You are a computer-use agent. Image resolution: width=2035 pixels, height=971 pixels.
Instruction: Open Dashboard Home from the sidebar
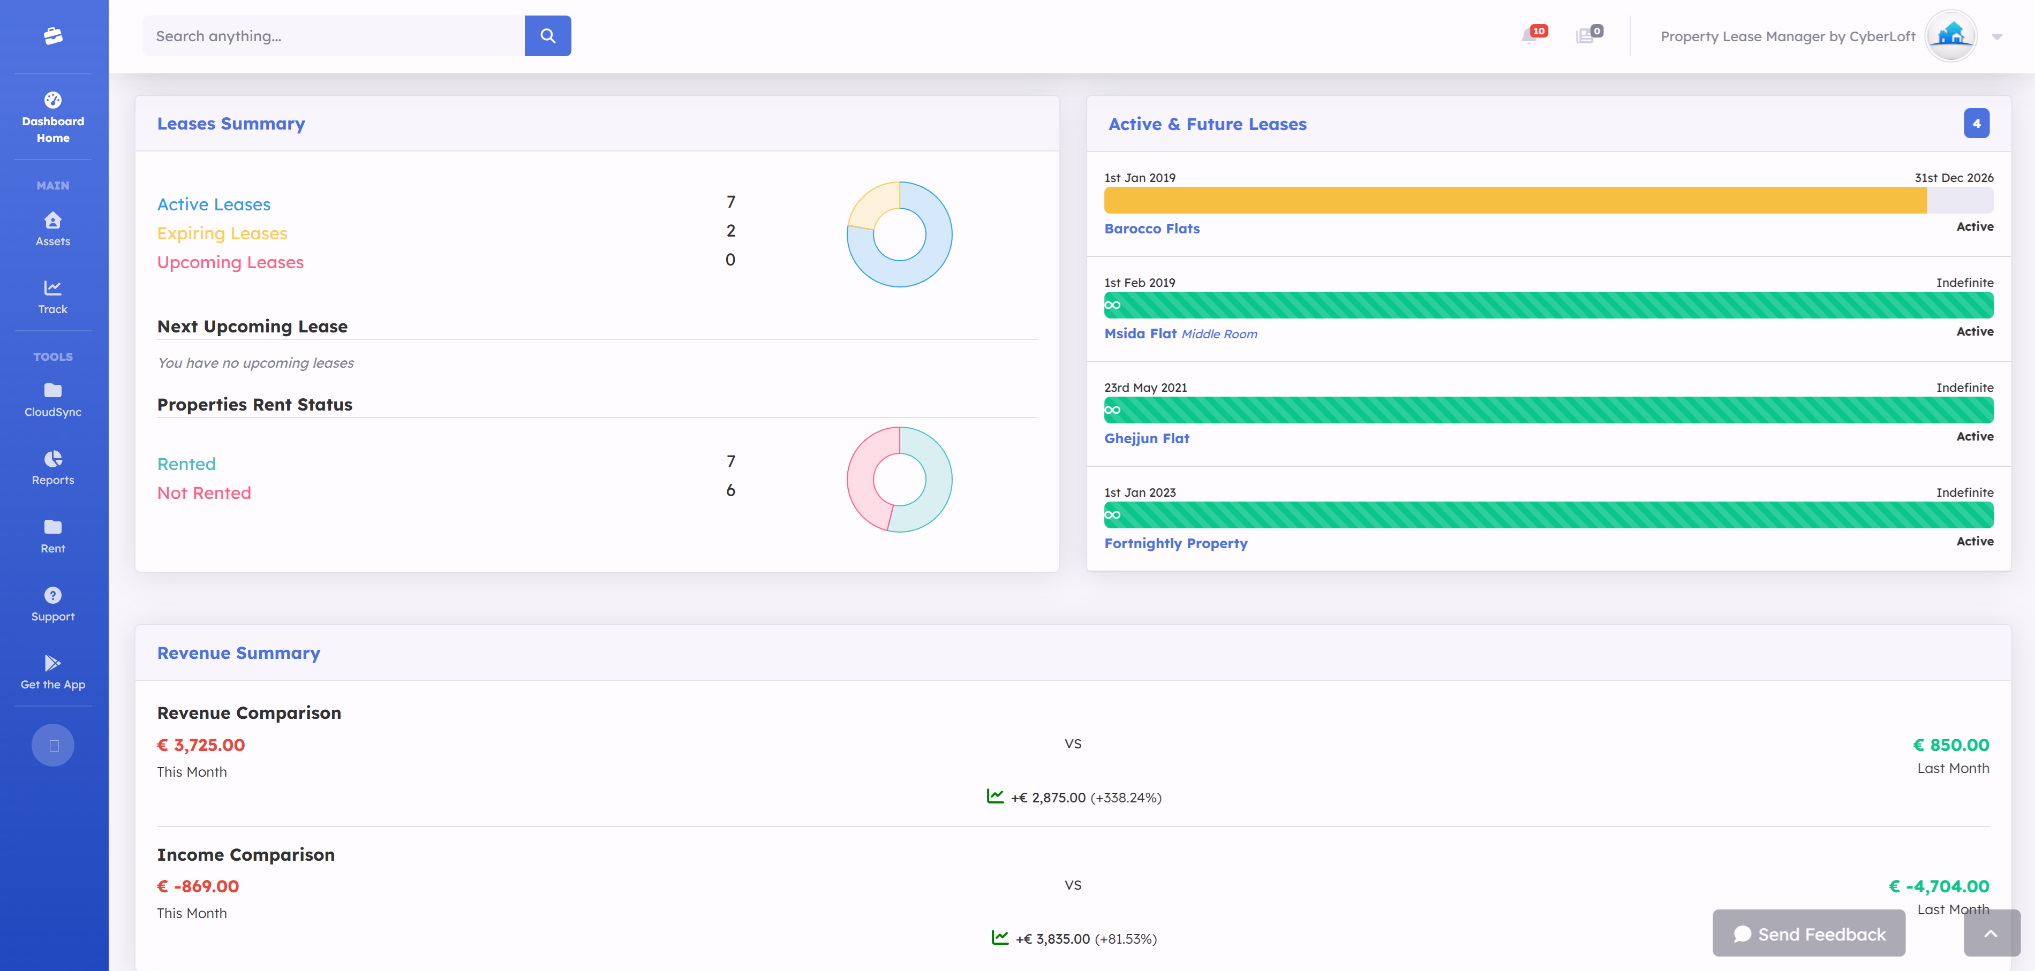(x=53, y=118)
